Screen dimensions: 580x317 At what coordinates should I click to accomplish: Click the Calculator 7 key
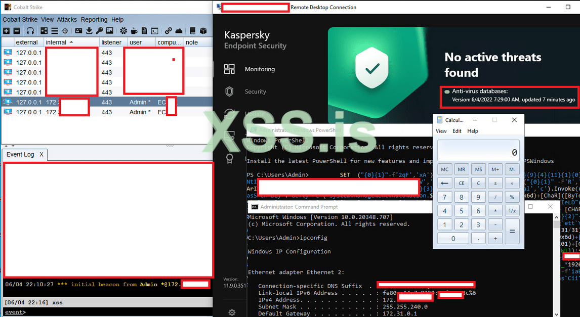(445, 197)
